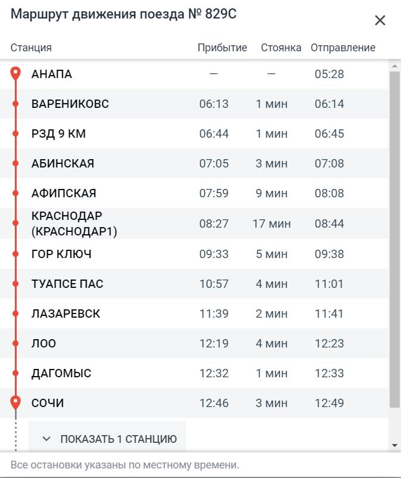Select the ГОР КЛЮЧ station name
Screen dimensions: 401x478
[61, 254]
